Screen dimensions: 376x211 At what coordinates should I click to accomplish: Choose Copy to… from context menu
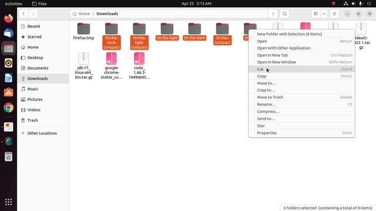pyautogui.click(x=301, y=90)
